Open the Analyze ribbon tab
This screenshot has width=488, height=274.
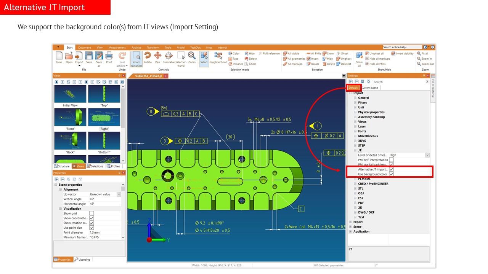pos(136,48)
